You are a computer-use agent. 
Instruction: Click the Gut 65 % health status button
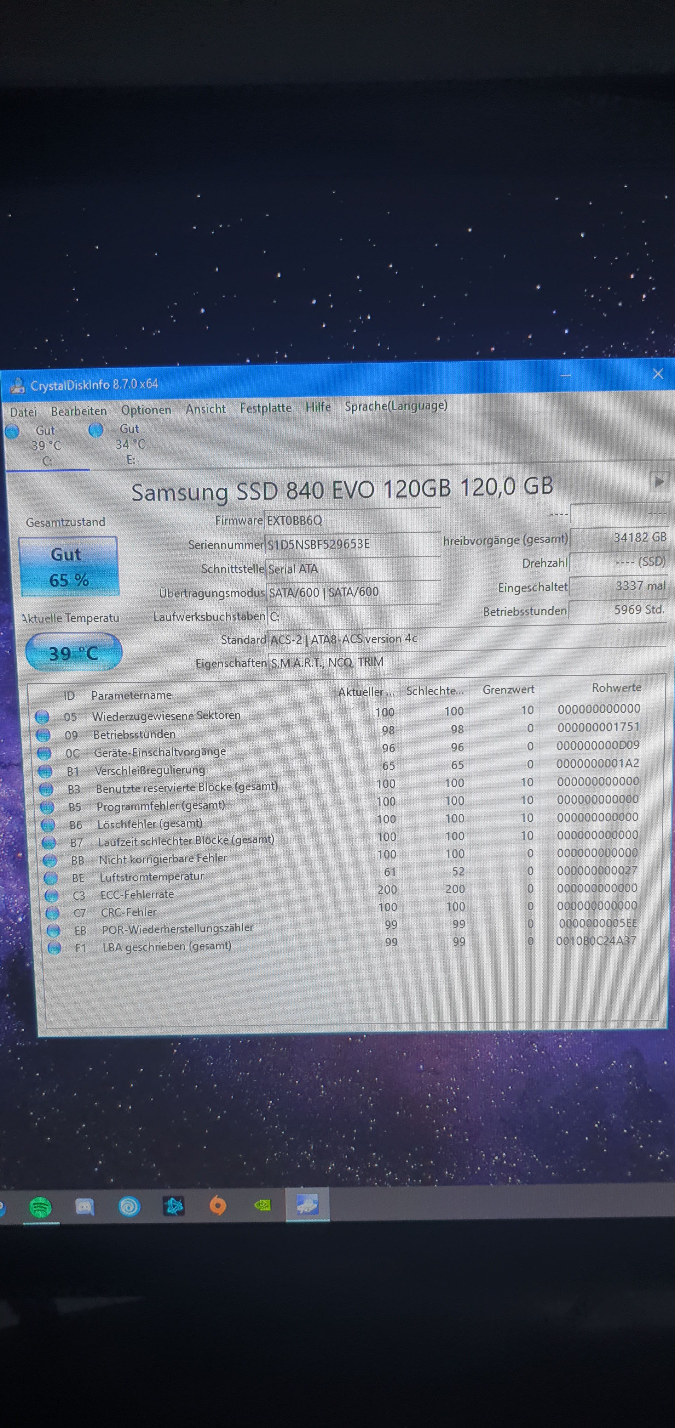[69, 567]
